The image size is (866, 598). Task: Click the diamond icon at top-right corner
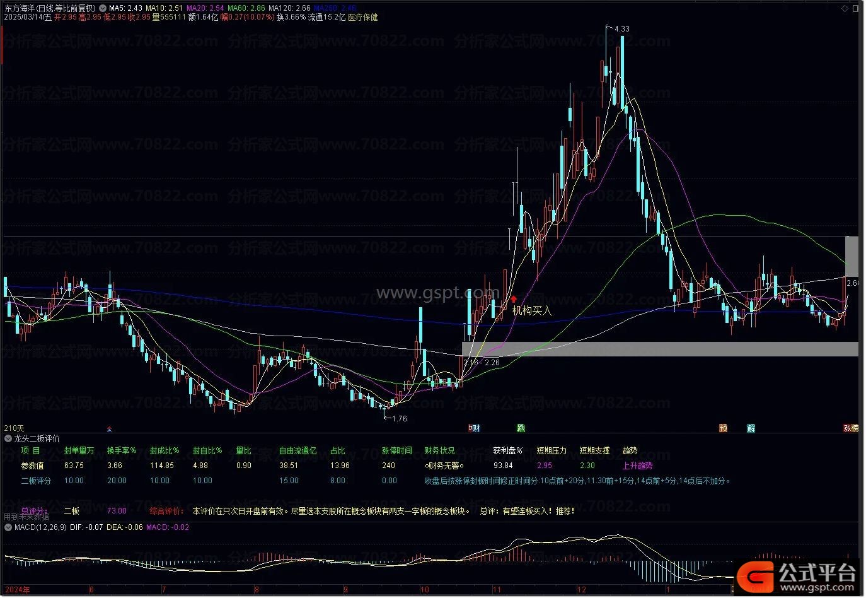pyautogui.click(x=845, y=8)
